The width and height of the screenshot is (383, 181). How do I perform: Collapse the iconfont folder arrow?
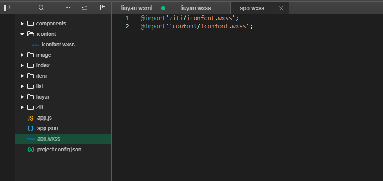[x=22, y=34]
